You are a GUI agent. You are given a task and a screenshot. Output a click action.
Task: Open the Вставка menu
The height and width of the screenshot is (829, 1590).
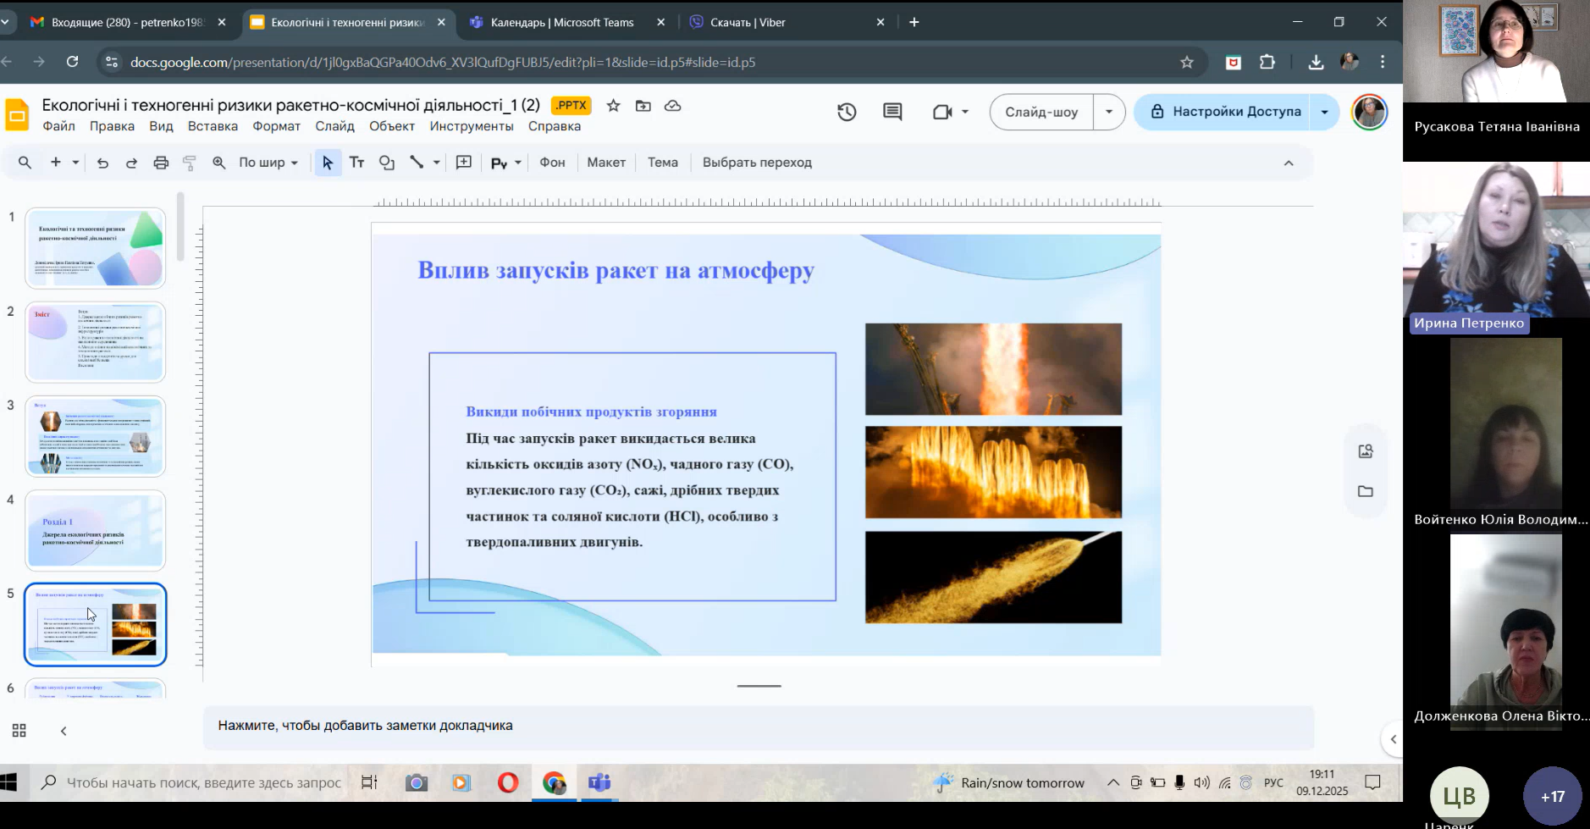[x=213, y=126]
